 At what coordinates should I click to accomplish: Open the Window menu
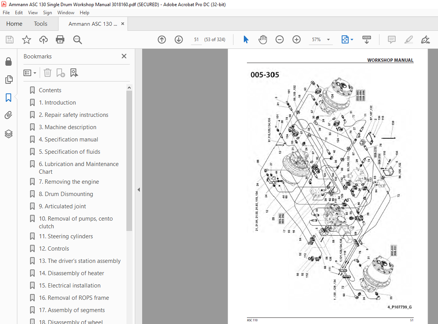click(65, 13)
